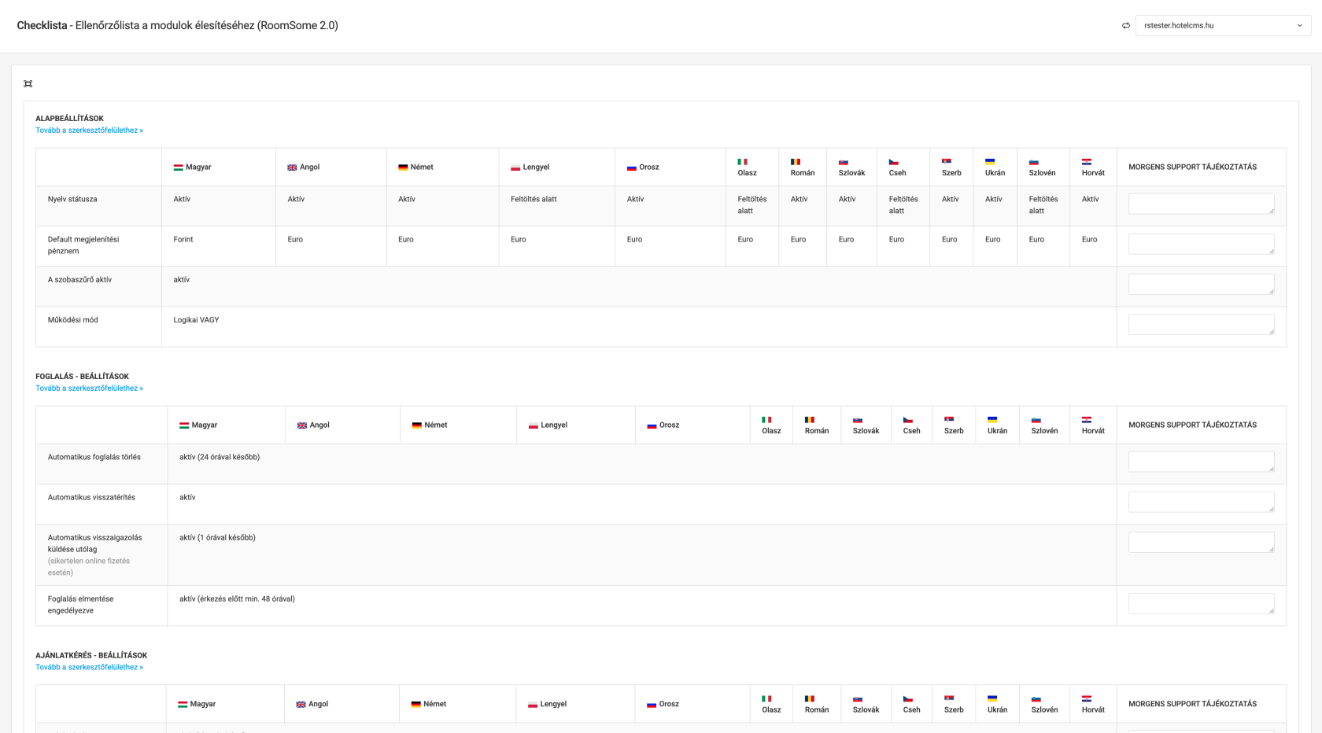Image resolution: width=1322 pixels, height=733 pixels.
Task: Click the German flag in Alapbeállítások header
Action: point(403,168)
